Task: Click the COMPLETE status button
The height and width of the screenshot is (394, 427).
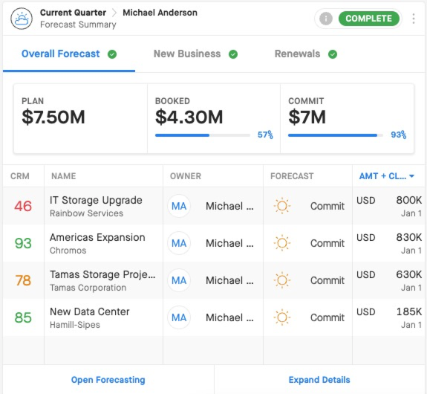Action: tap(369, 19)
